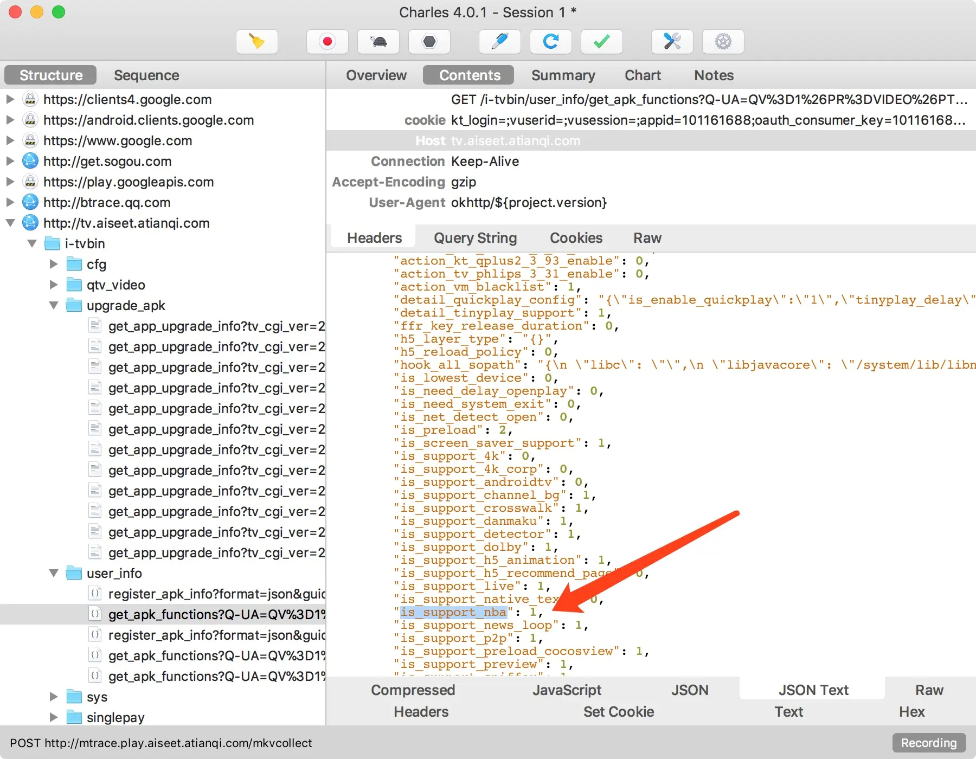The image size is (976, 759).
Task: Select the User-Agent header row
Action: [651, 203]
